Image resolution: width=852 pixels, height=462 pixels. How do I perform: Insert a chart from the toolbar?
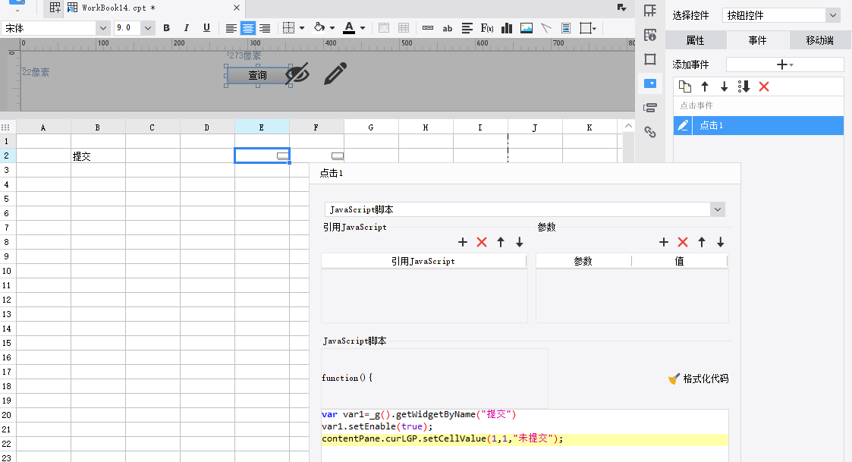pyautogui.click(x=506, y=28)
